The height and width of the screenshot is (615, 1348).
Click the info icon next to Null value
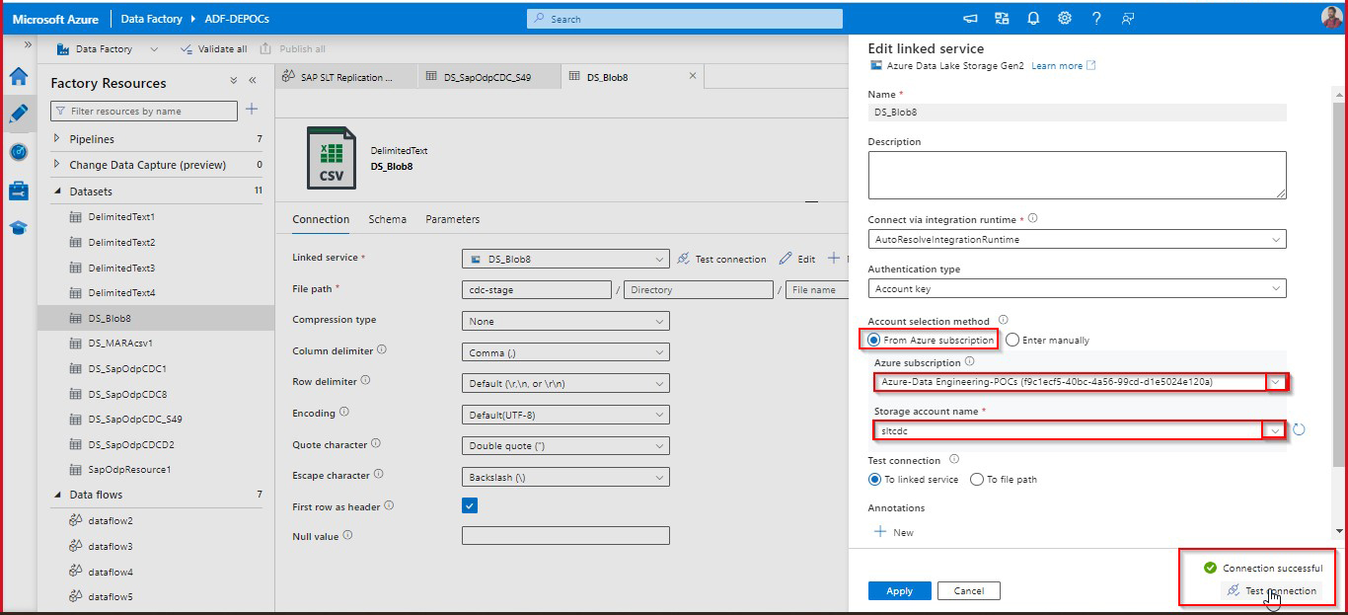347,536
